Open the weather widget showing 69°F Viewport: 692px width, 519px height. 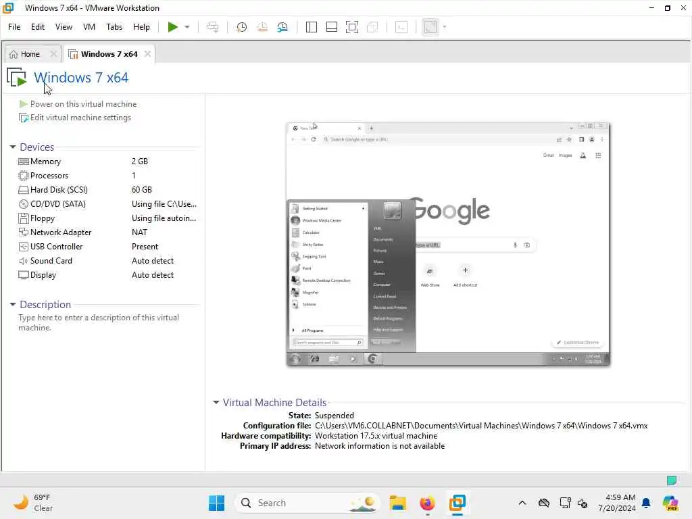[x=33, y=503]
